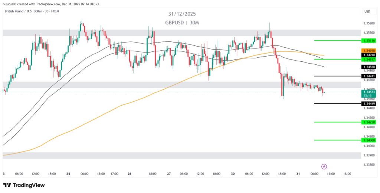Click the 1.34250 green target label

click(370, 122)
